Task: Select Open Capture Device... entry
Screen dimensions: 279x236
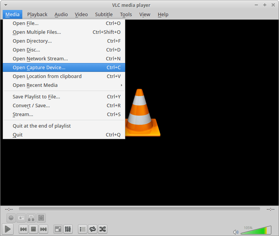Action: pos(64,67)
